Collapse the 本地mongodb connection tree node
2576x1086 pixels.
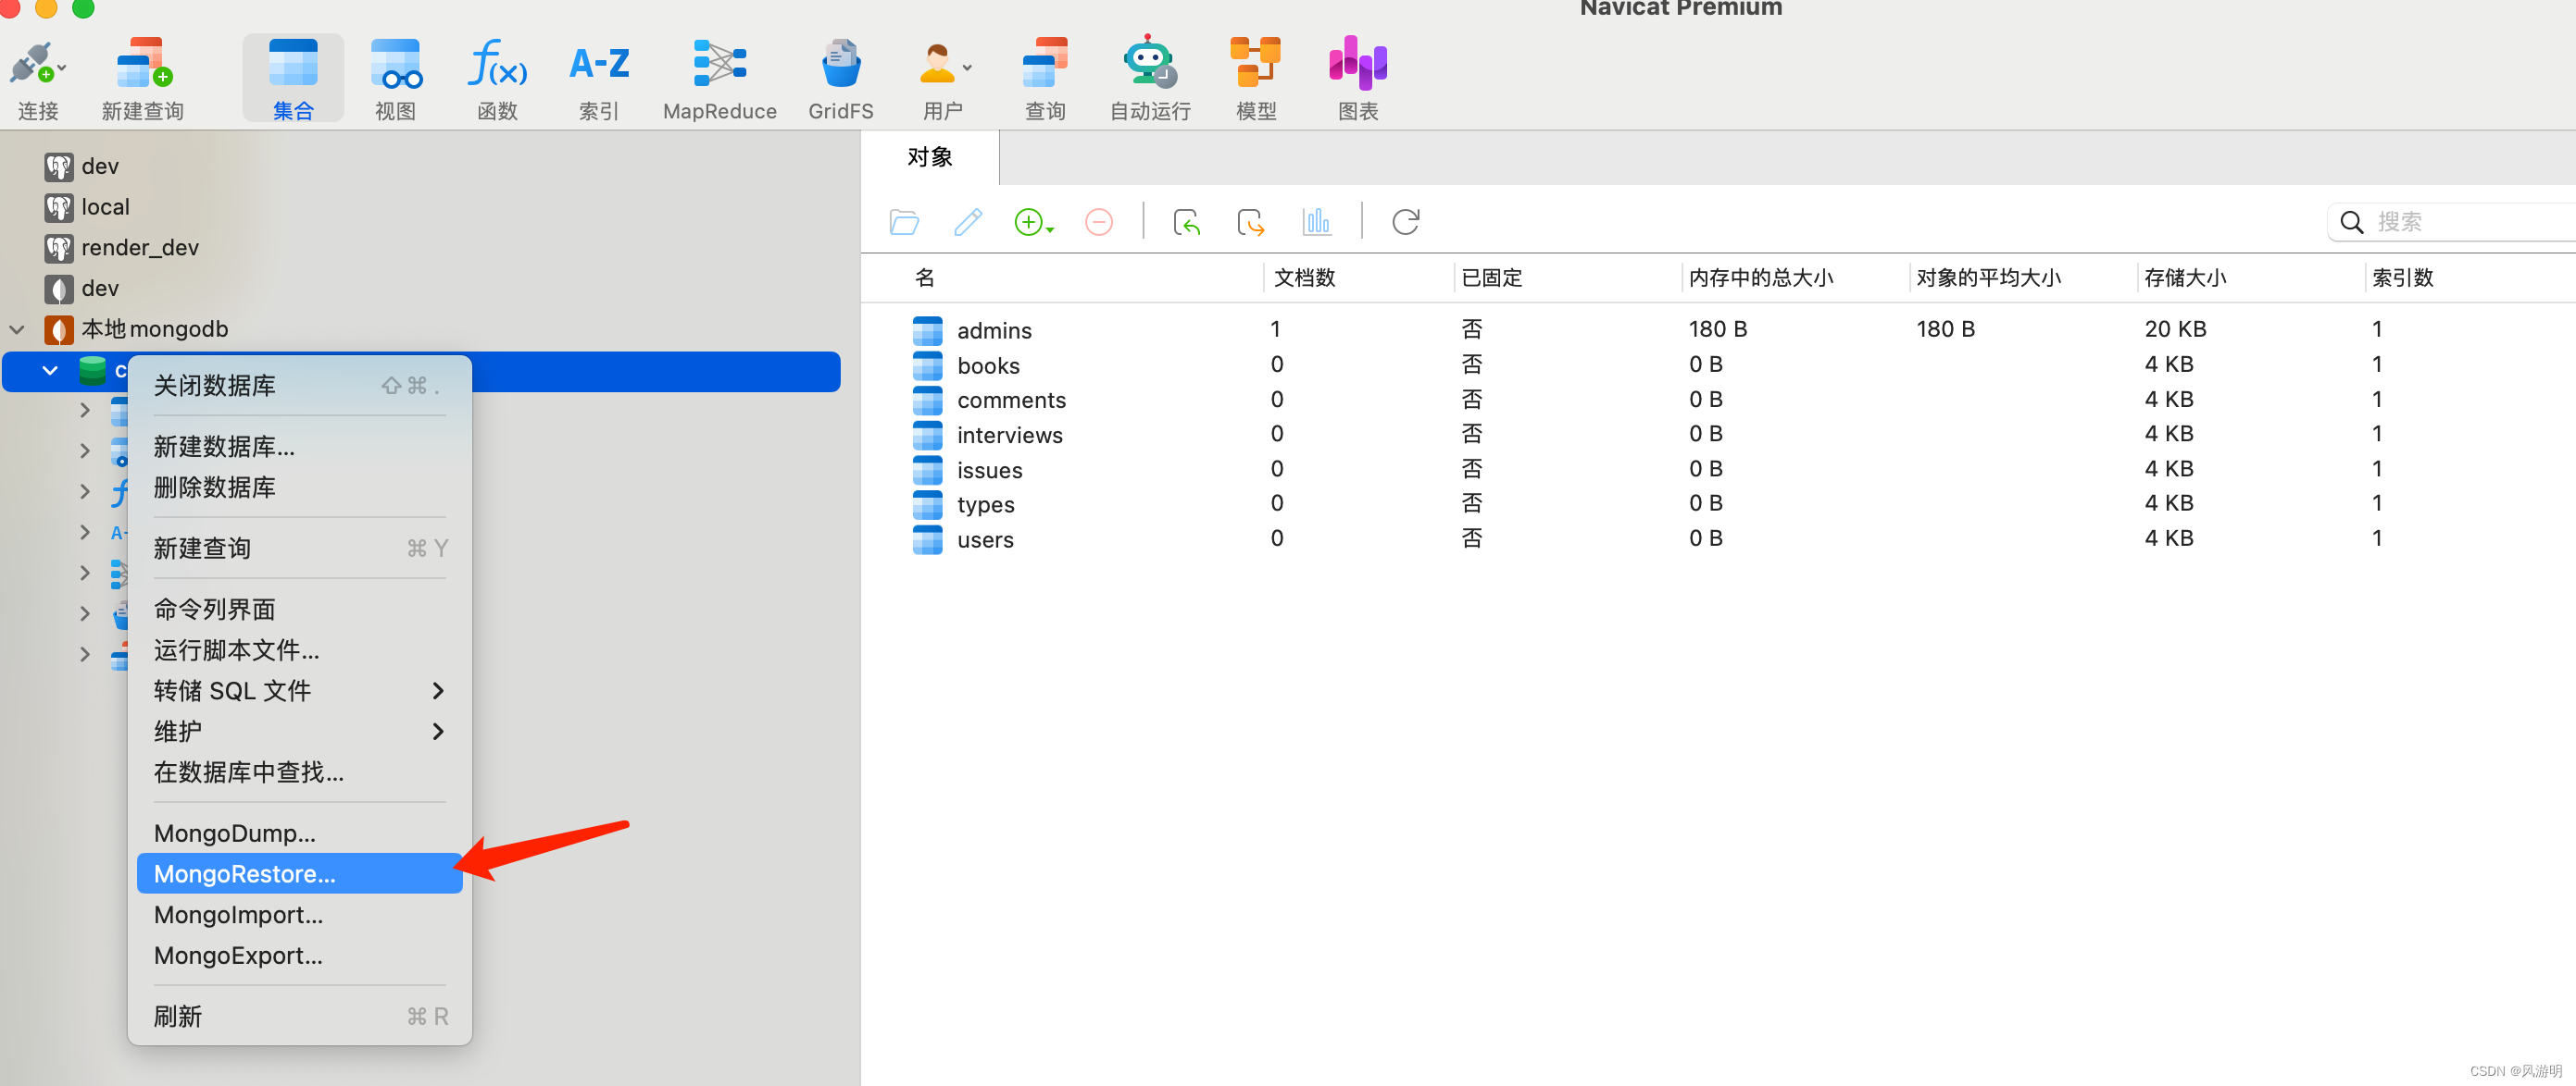(x=17, y=328)
